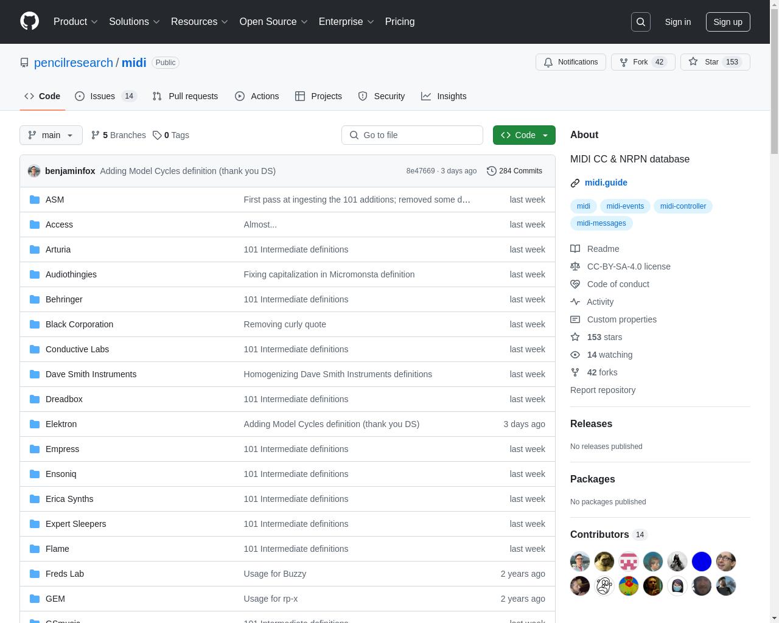The image size is (779, 623).
Task: Click the Activity pulse icon
Action: (575, 302)
